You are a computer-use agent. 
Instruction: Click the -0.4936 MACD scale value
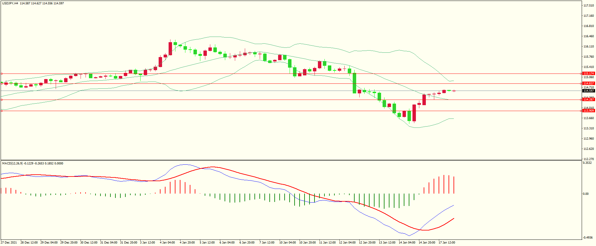(588, 238)
